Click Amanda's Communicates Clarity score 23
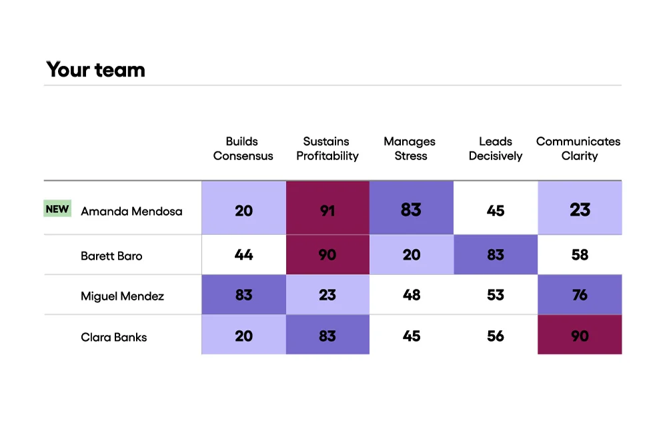This screenshot has height=445, width=667. coord(580,208)
